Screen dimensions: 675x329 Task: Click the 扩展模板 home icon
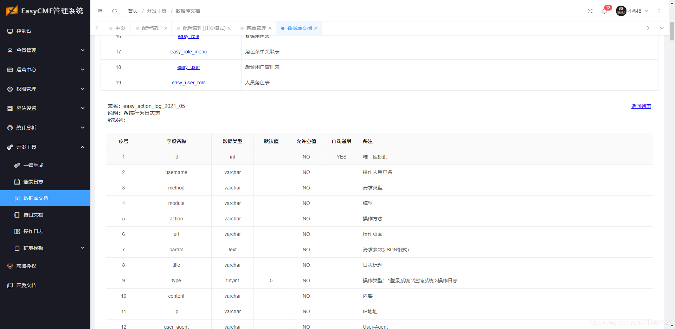click(17, 248)
